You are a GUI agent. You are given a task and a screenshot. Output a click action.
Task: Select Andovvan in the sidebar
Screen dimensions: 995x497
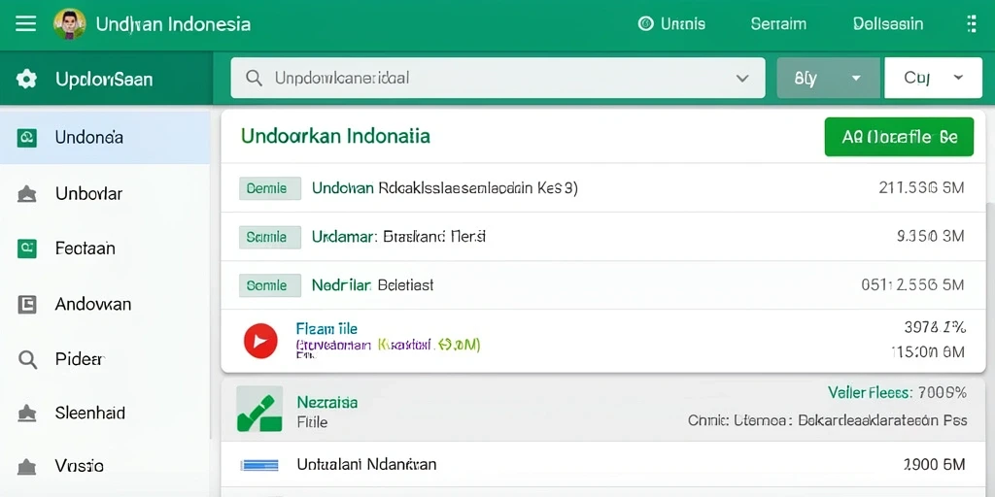pos(105,304)
